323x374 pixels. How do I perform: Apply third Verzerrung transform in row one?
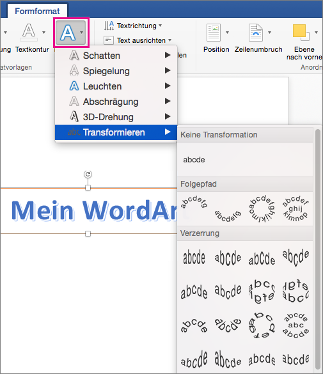262,258
